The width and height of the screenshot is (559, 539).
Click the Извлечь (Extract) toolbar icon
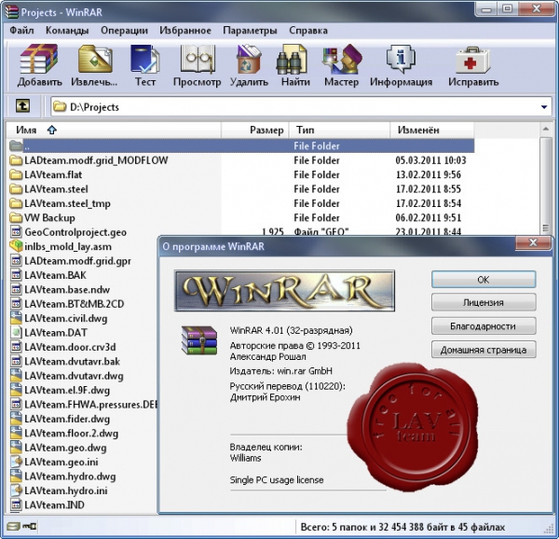[95, 59]
